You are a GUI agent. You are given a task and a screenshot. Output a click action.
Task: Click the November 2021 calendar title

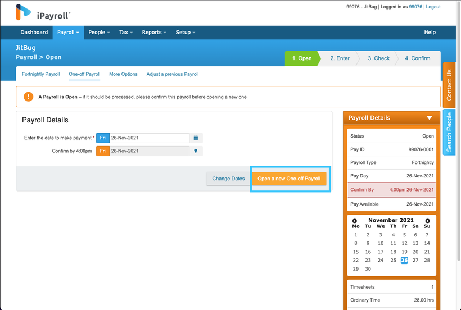(x=391, y=220)
